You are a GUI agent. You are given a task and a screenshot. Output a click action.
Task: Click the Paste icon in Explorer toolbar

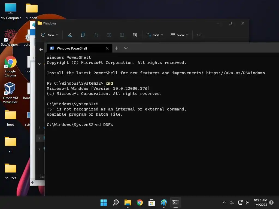(96, 35)
